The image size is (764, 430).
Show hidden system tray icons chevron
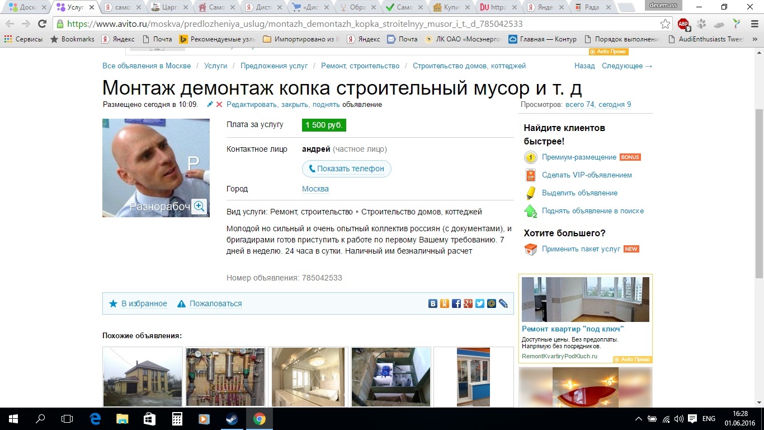click(639, 419)
